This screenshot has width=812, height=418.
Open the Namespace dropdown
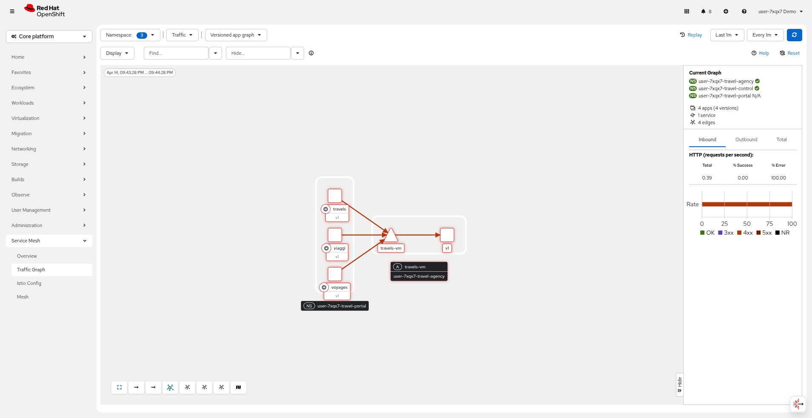pos(130,35)
